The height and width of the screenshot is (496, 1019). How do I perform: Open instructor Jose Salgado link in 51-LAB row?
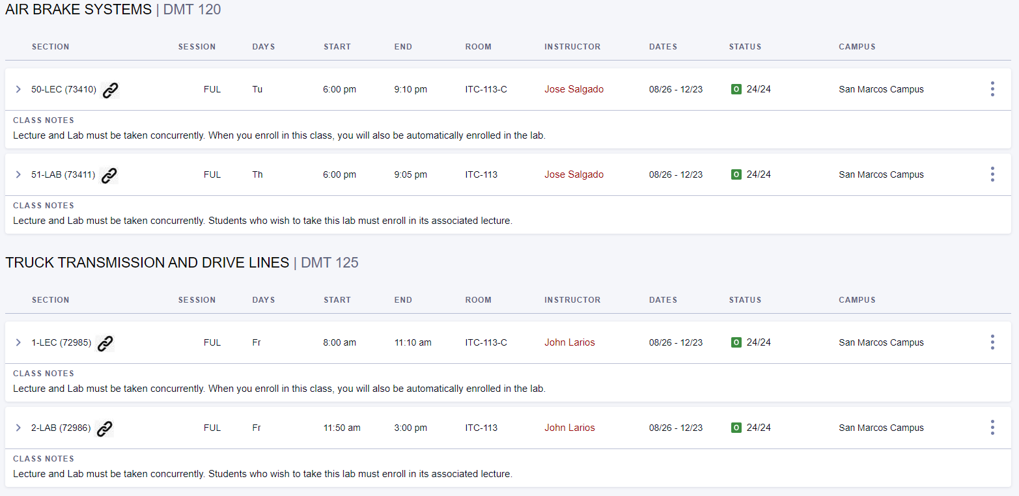[x=574, y=174]
